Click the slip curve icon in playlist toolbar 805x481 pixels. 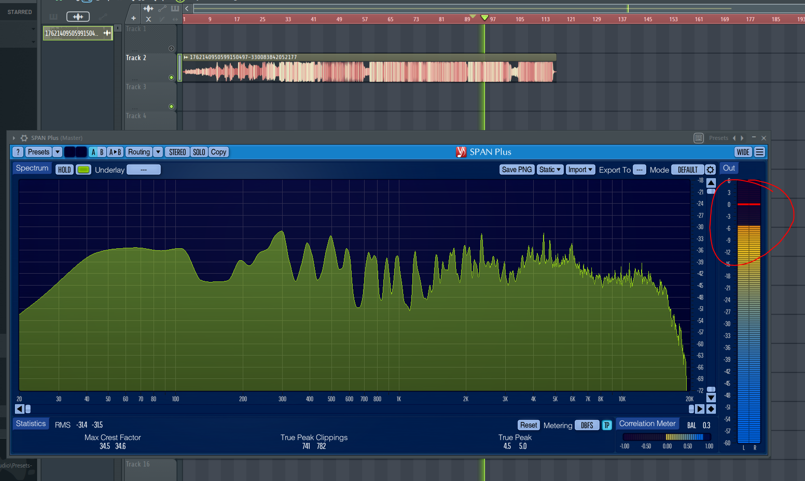tap(162, 19)
